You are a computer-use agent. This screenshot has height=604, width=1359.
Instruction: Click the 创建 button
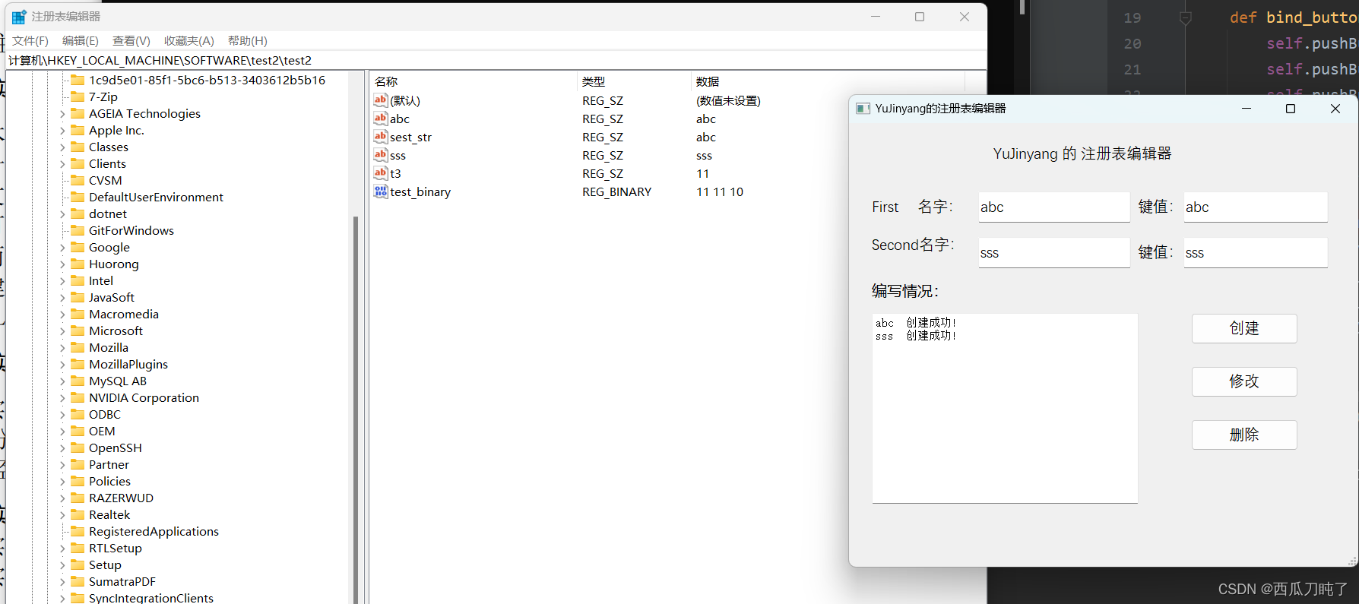click(x=1244, y=328)
